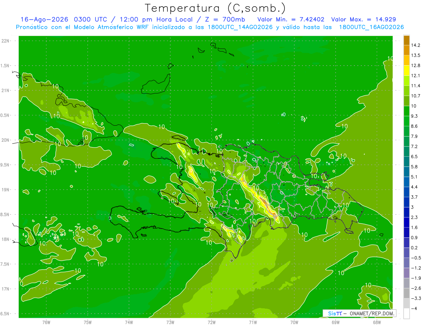Click colorbar value '0.2'
423x327 pixels.
[415, 248]
